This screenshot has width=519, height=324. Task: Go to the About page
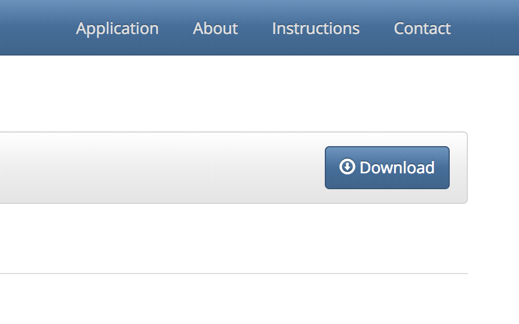[x=215, y=28]
